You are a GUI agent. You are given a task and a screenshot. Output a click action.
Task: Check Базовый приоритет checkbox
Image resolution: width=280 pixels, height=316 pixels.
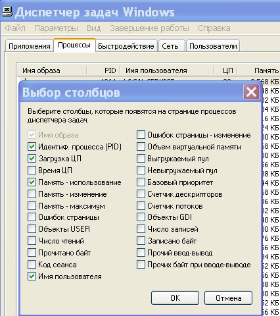pyautogui.click(x=141, y=182)
